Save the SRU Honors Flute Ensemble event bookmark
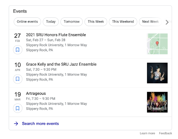Screen dimensions: 178x139 tap(17, 50)
